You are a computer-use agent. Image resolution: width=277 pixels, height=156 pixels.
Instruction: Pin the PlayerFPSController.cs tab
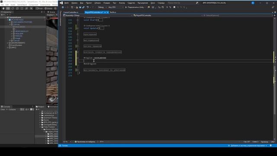[x=105, y=13]
